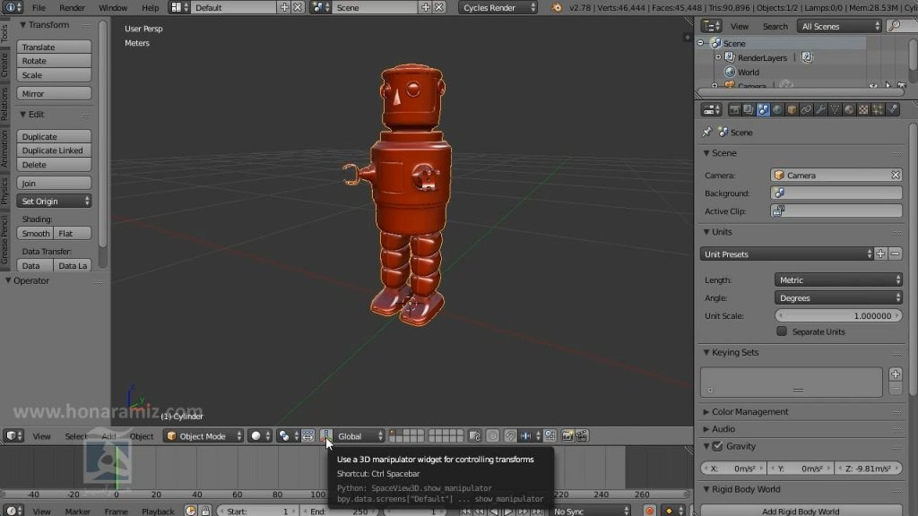Viewport: 918px width, 516px height.
Task: Expand Color Management panel
Action: point(749,412)
